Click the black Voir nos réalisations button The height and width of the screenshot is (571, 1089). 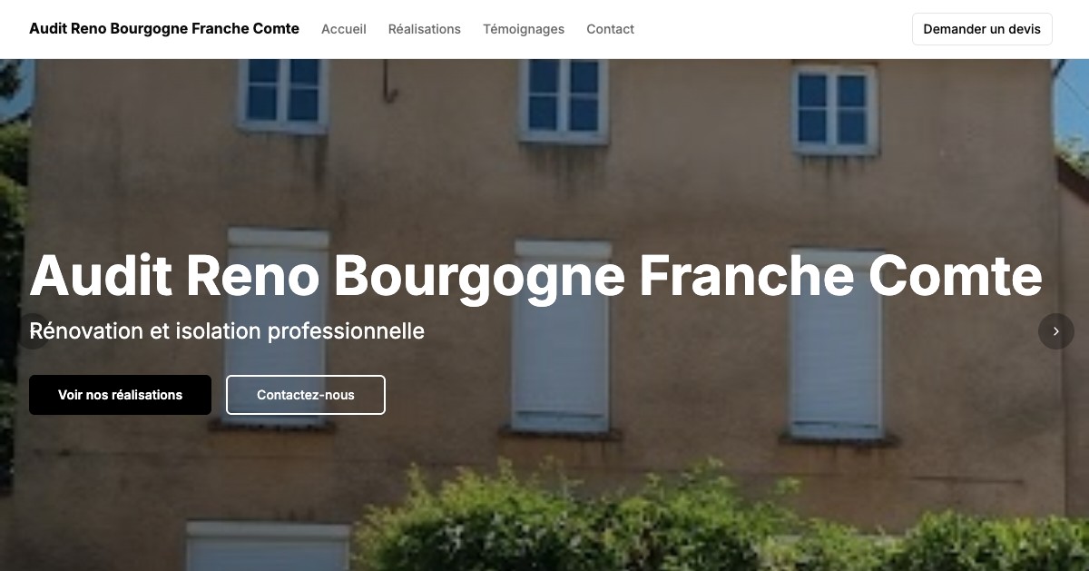click(120, 395)
